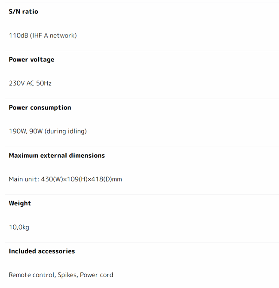Click the '50Hz' frequency text
This screenshot has height=288, width=279.
click(x=44, y=83)
